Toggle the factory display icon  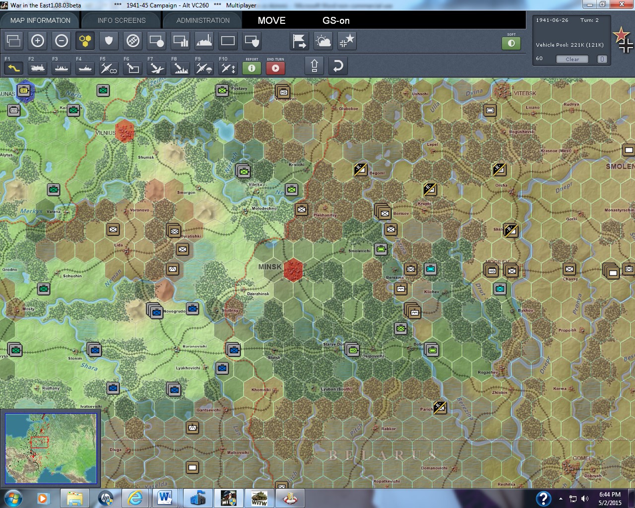[204, 41]
